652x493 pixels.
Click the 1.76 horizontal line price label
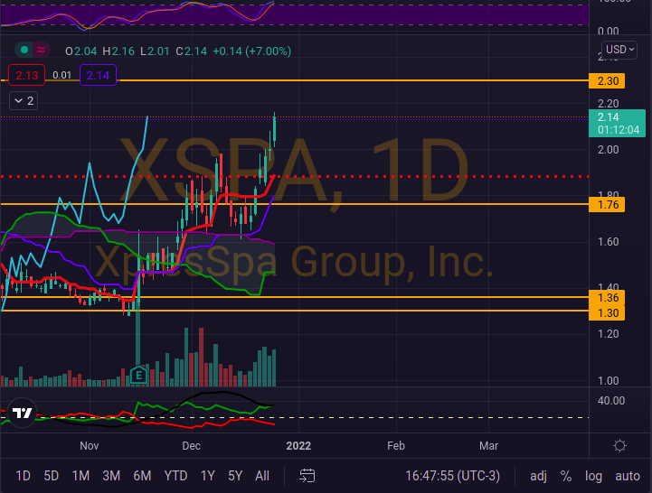pos(607,204)
